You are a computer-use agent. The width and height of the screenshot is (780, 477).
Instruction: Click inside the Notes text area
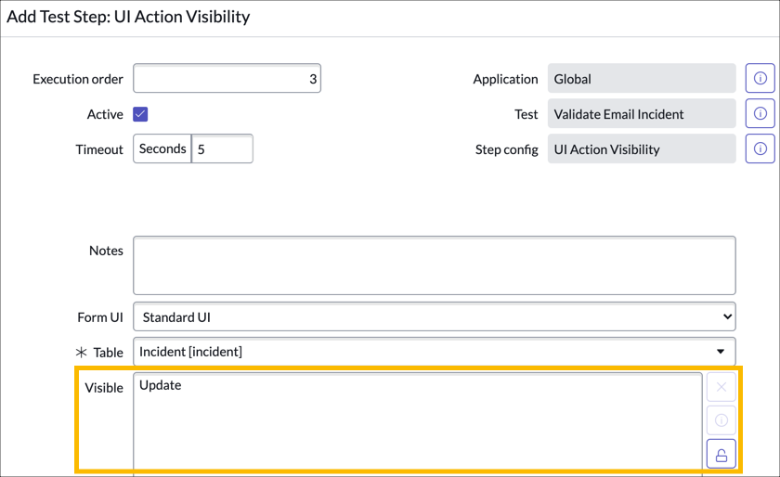point(434,265)
